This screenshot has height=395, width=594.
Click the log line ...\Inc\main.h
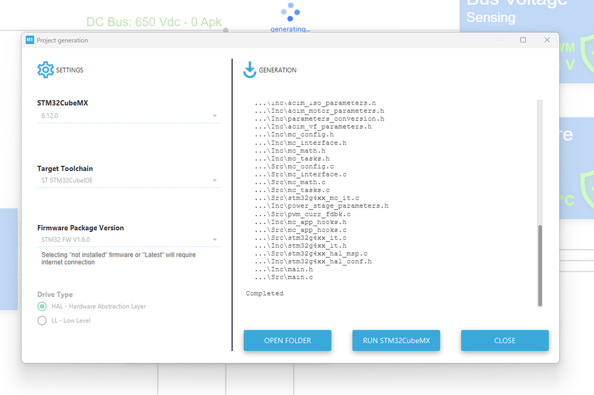(284, 270)
